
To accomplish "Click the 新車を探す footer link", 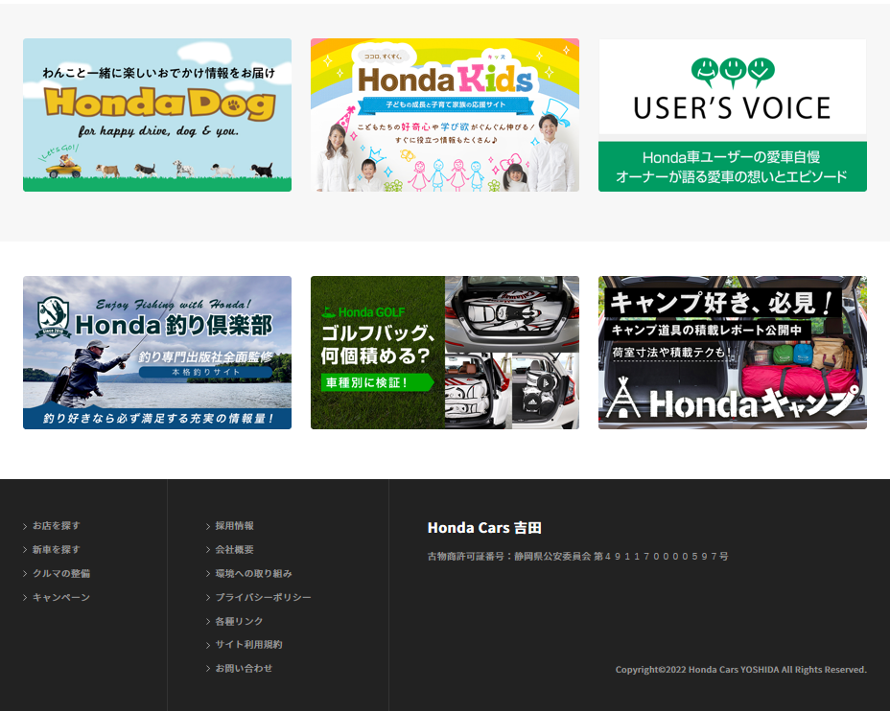I will coord(56,550).
